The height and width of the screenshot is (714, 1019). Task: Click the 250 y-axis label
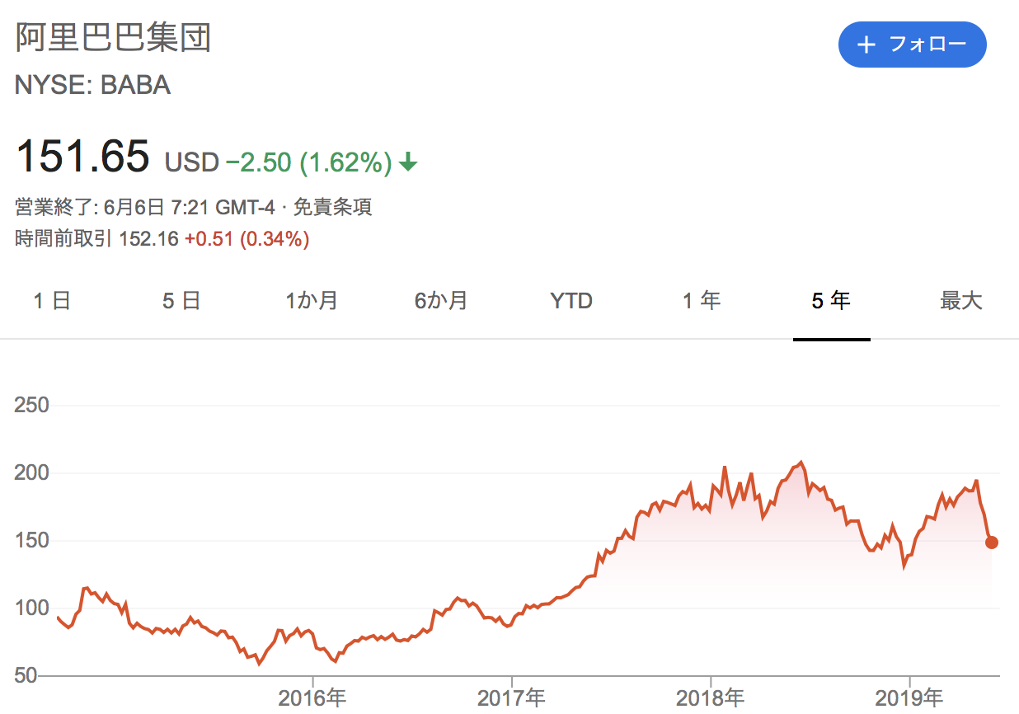pyautogui.click(x=32, y=406)
